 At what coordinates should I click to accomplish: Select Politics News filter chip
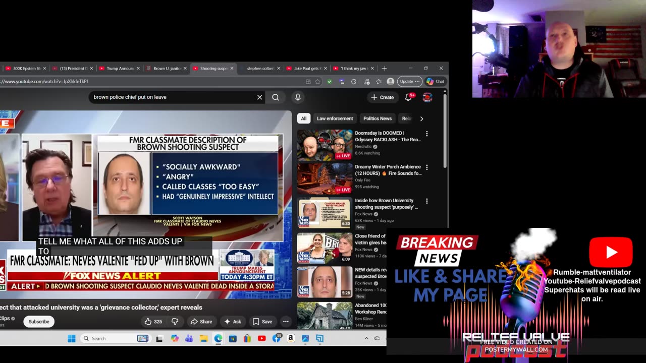378,118
